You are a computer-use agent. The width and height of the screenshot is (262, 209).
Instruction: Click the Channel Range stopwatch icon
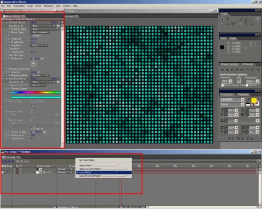coord(9,88)
